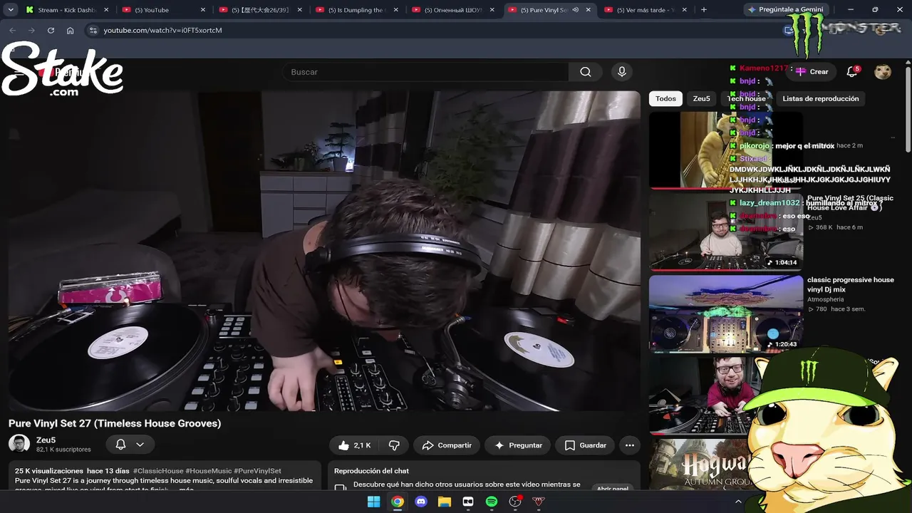Focus the Buscar search field

click(x=425, y=72)
